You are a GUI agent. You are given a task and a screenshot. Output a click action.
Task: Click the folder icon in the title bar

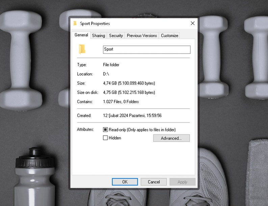click(75, 23)
